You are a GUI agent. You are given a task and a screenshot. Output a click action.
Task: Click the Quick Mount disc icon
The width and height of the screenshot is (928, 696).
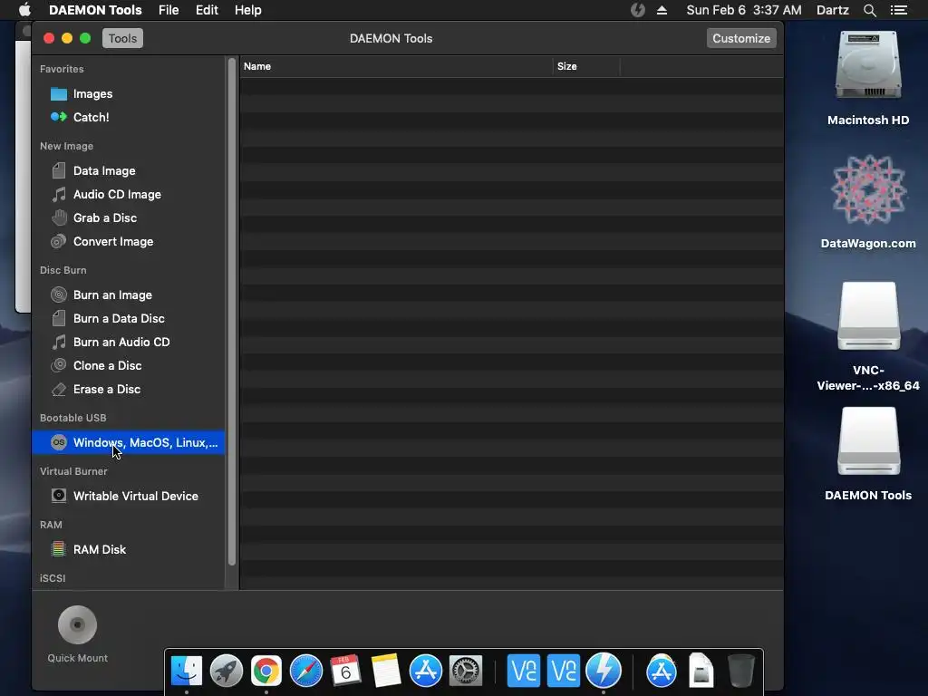click(78, 625)
